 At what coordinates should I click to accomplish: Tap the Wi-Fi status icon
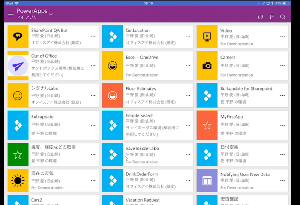click(x=17, y=3)
